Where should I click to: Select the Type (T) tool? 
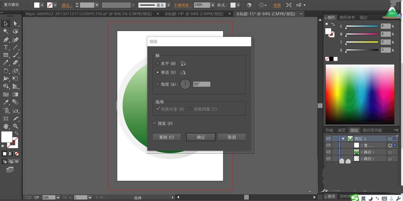(6, 47)
